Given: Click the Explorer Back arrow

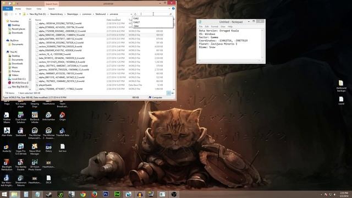Looking at the screenshot, I should tap(6, 14).
